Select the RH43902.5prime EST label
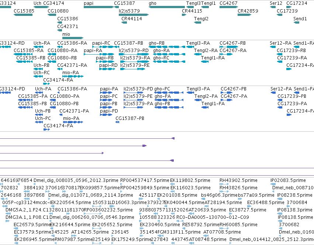Viewport: 314px width, 245px height. [x=238, y=180]
